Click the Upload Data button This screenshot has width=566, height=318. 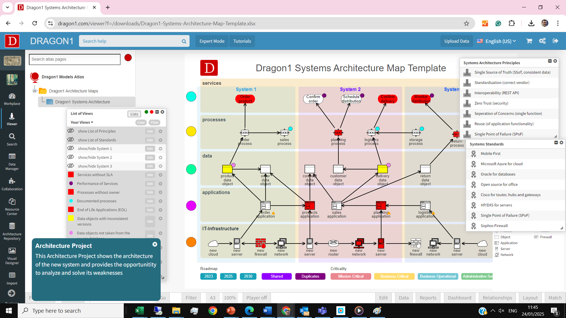point(456,41)
